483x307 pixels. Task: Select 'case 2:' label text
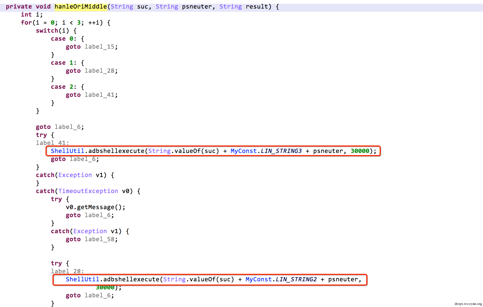click(64, 87)
